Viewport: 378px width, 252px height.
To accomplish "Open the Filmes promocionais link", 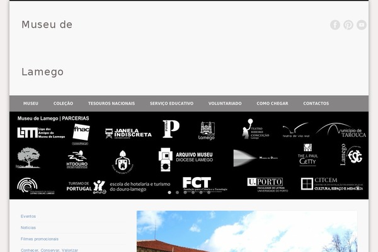I will point(40,239).
